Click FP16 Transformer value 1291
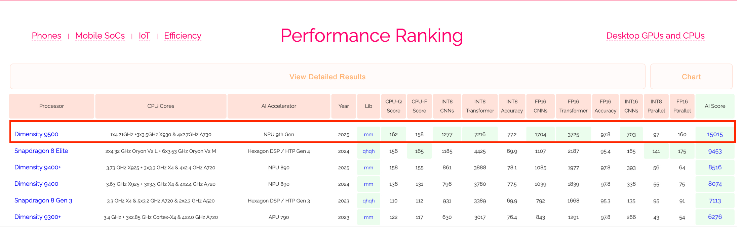 pyautogui.click(x=573, y=217)
